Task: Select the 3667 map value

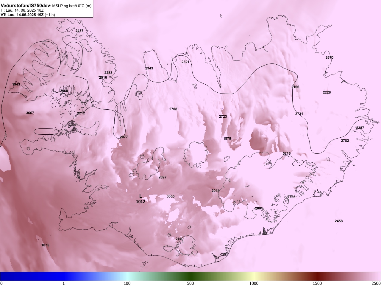Action: point(30,113)
